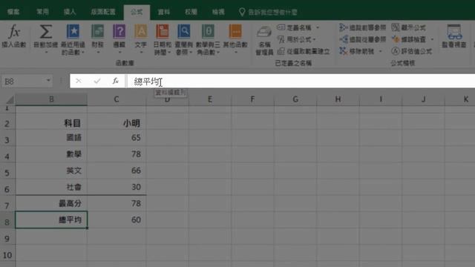The image size is (475, 267).
Task: Click Use in Formula in the ribbon
Action: 297,39
